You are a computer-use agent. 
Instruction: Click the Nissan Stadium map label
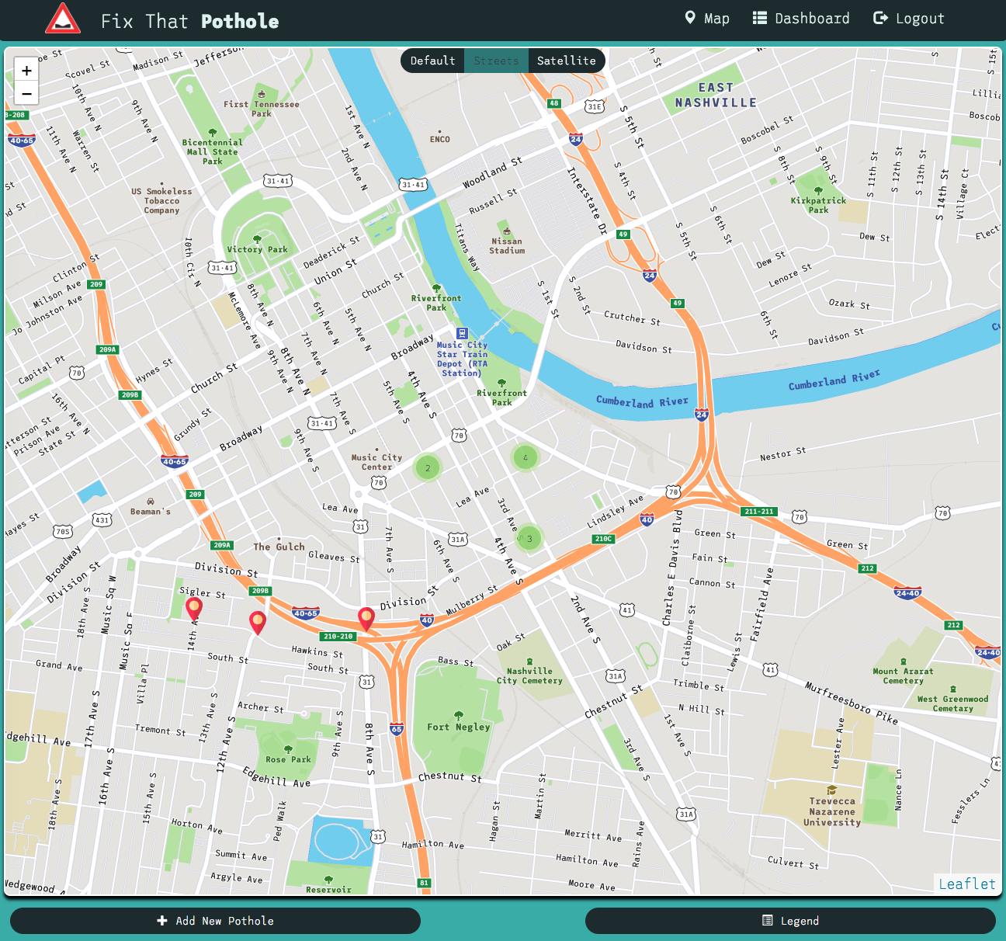tap(507, 245)
